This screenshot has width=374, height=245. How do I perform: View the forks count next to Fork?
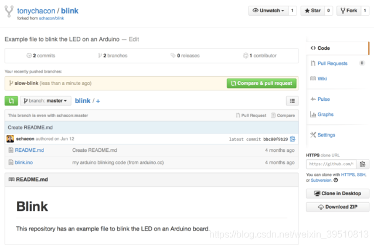[365, 11]
